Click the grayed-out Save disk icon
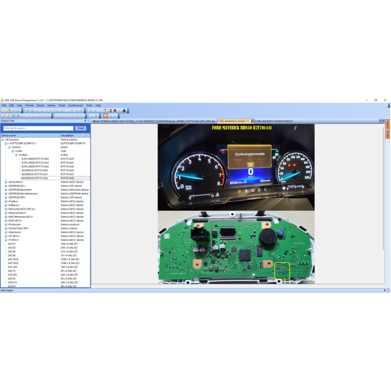Viewport: 391px width, 391px height. [x=13, y=111]
